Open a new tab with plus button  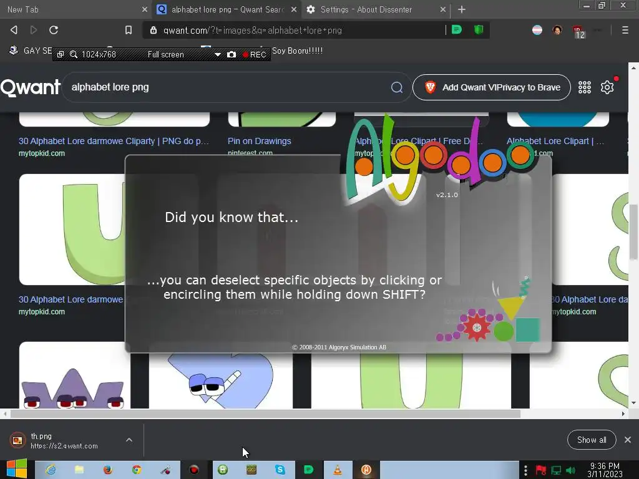click(461, 9)
